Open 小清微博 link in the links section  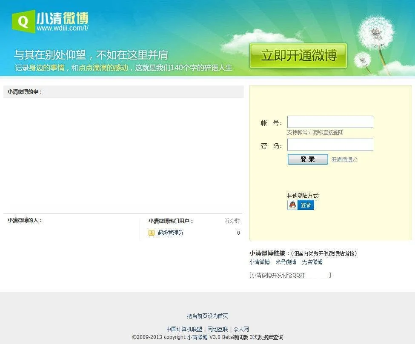(260, 262)
